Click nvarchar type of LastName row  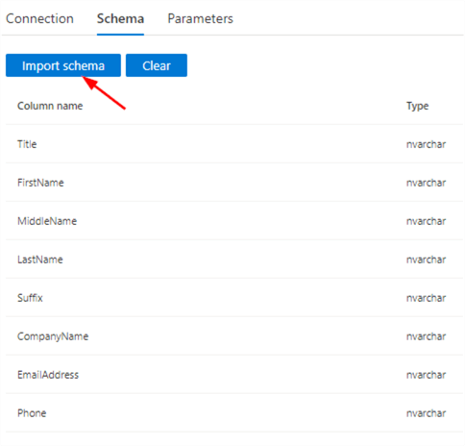(x=426, y=260)
